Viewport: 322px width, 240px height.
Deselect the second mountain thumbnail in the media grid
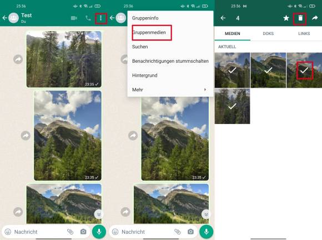268,70
